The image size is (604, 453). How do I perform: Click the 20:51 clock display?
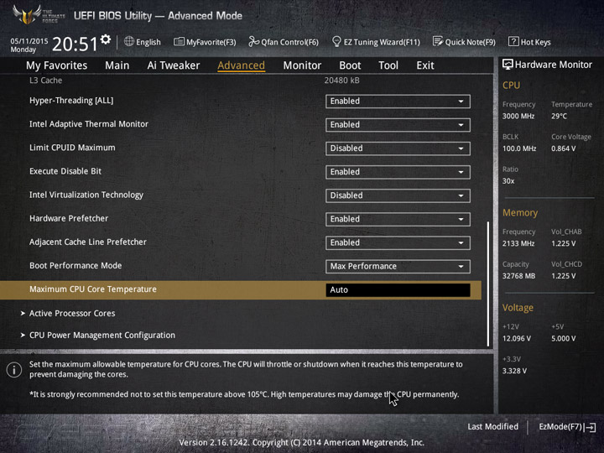click(75, 44)
